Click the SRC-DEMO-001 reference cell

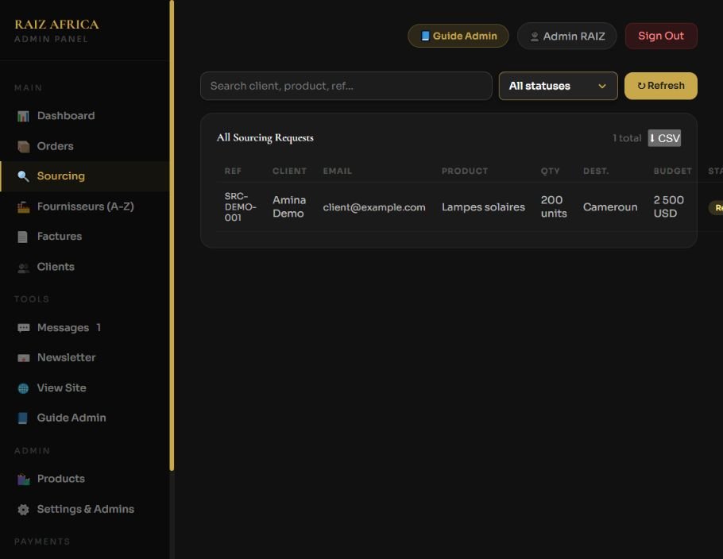(x=240, y=207)
